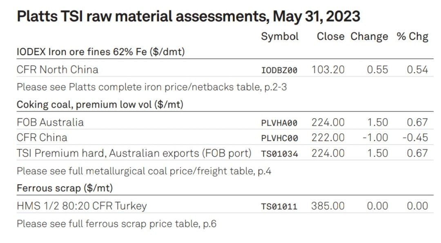This screenshot has height=243, width=441.
Task: Select HMS 1/2 80:20 CFR Turkey row
Action: (x=82, y=206)
